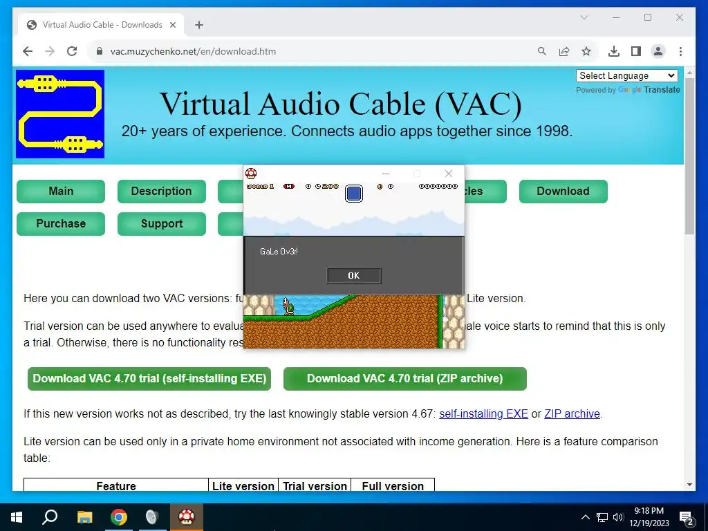
Task: Download VAC 4.70 trial self-installing EXE
Action: point(149,379)
